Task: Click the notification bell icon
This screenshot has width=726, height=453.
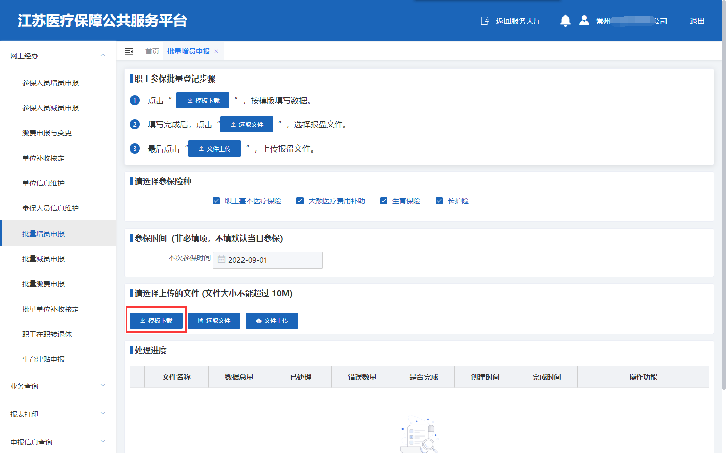Action: pos(565,21)
